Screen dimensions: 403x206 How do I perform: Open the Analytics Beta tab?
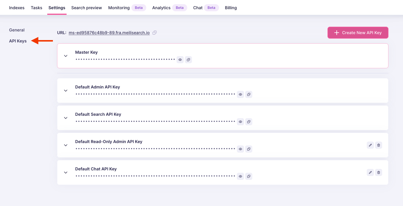click(161, 8)
